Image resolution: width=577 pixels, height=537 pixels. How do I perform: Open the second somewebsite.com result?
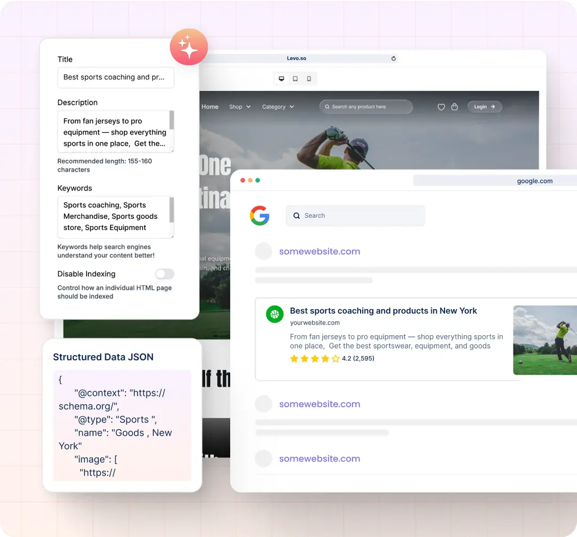tap(319, 404)
